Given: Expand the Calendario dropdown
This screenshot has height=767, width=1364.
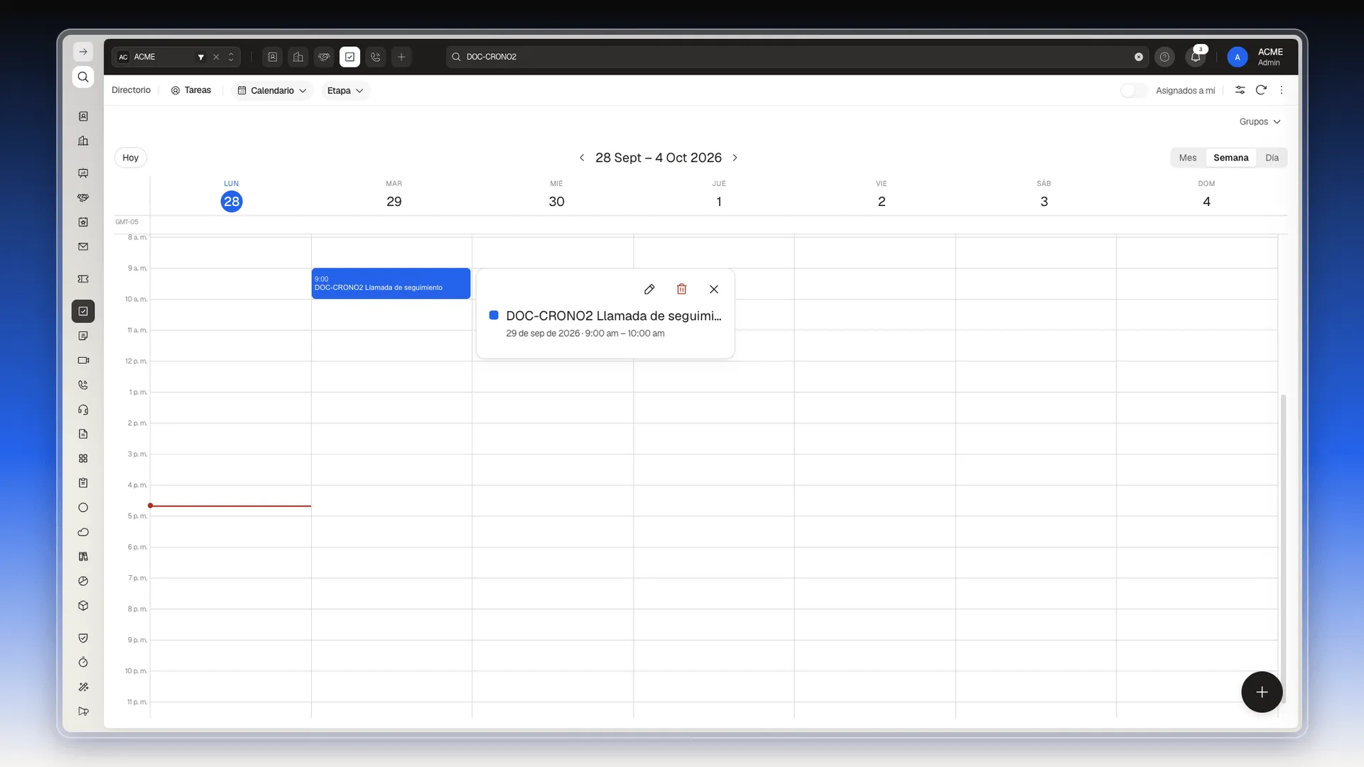Looking at the screenshot, I should (x=272, y=90).
